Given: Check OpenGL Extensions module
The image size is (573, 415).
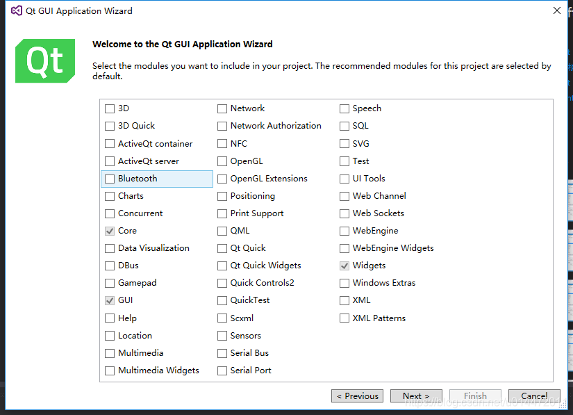Looking at the screenshot, I should pos(222,179).
